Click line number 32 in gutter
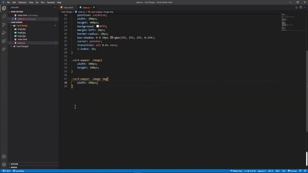 pyautogui.click(x=65, y=60)
